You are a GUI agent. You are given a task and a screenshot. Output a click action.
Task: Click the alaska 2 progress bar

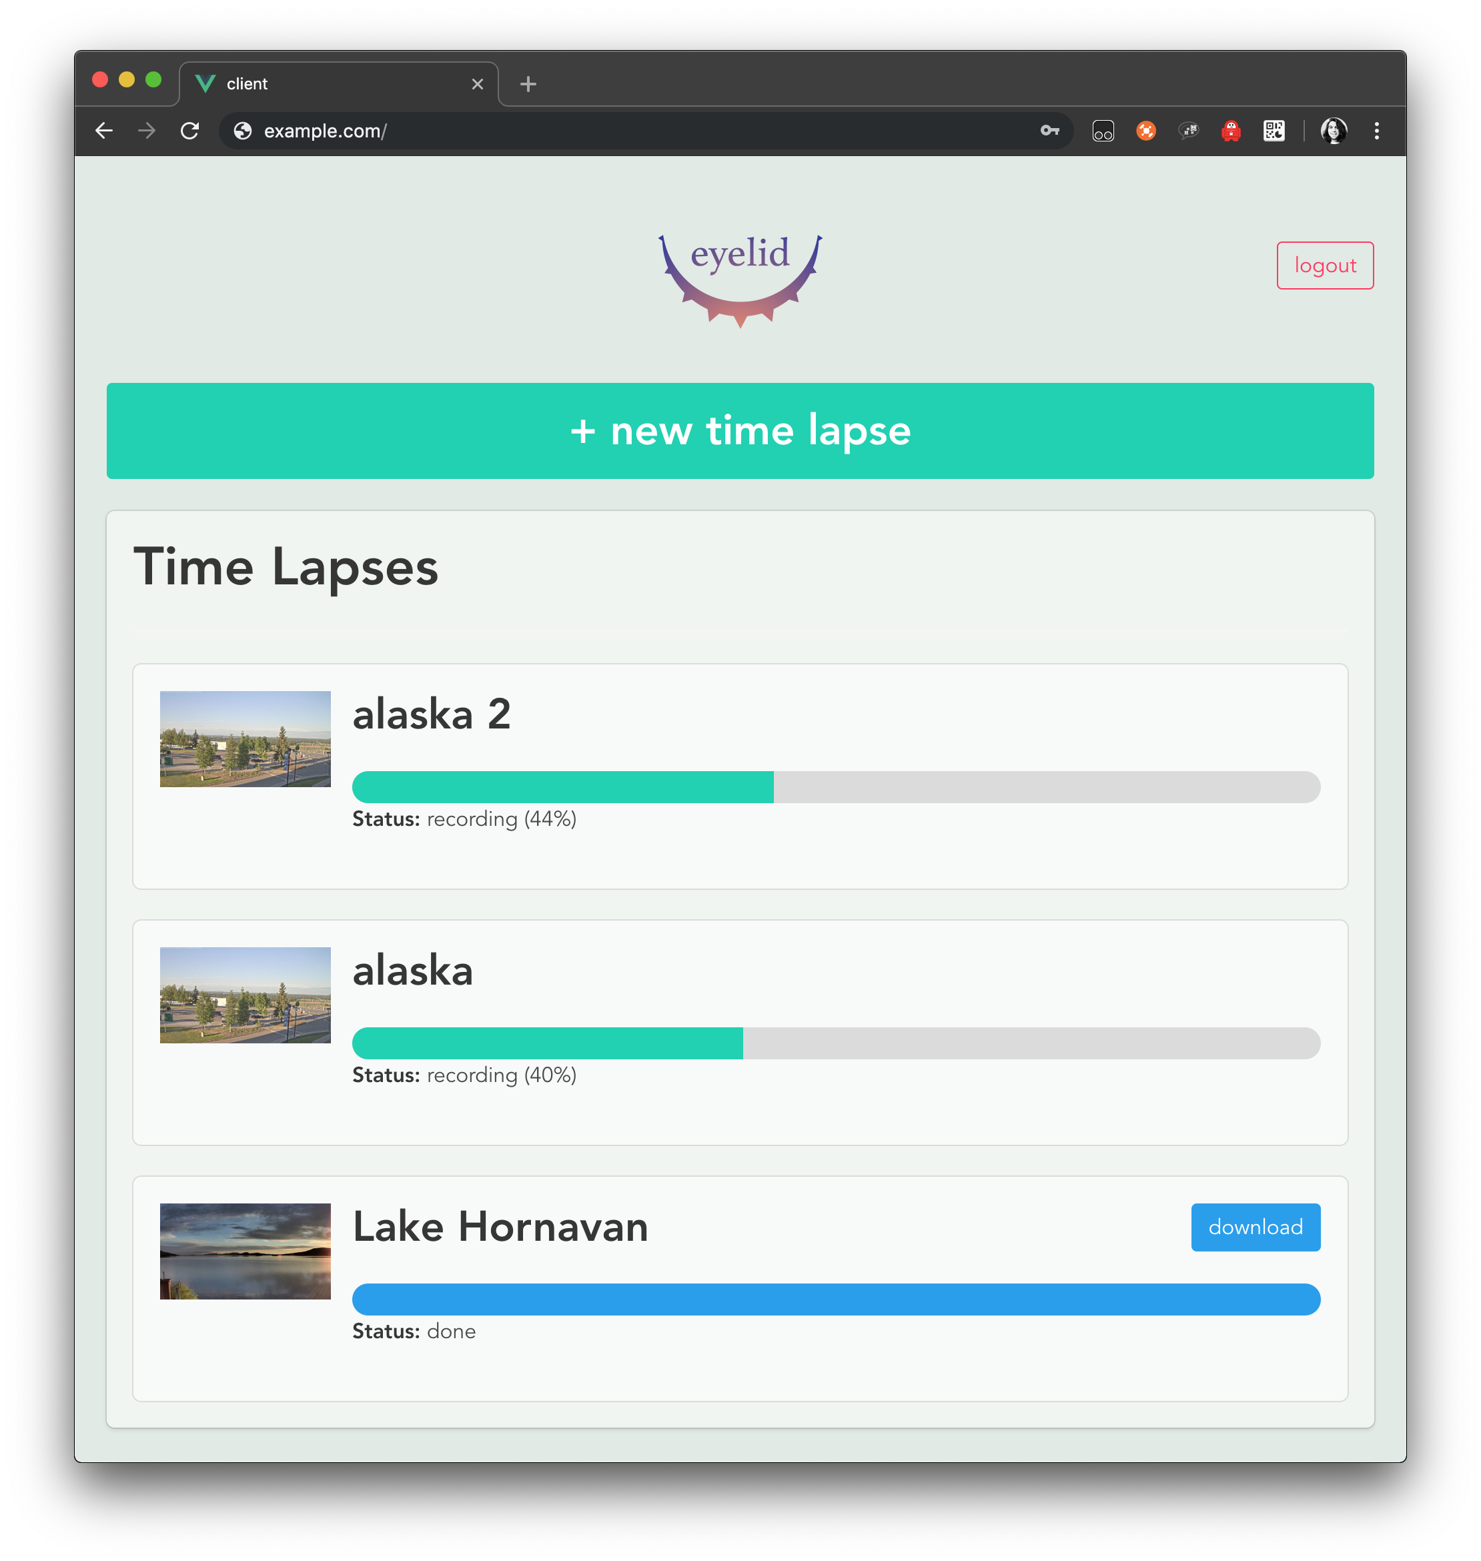point(835,787)
